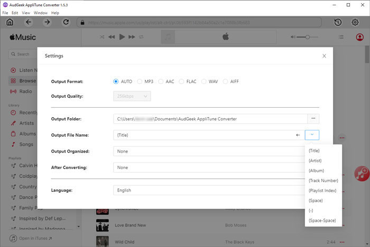This screenshot has height=247, width=370.
Task: Go to the home page icon
Action: pyautogui.click(x=10, y=22)
